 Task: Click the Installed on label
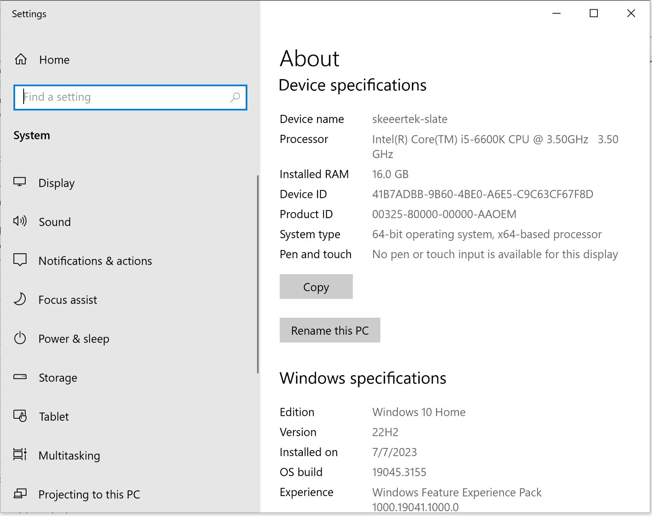click(308, 452)
